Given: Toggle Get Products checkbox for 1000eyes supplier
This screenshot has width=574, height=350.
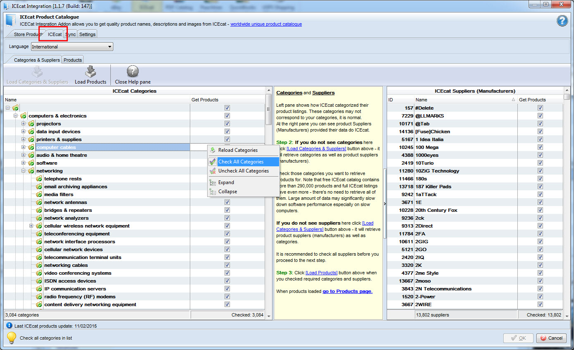Looking at the screenshot, I should click(x=540, y=155).
